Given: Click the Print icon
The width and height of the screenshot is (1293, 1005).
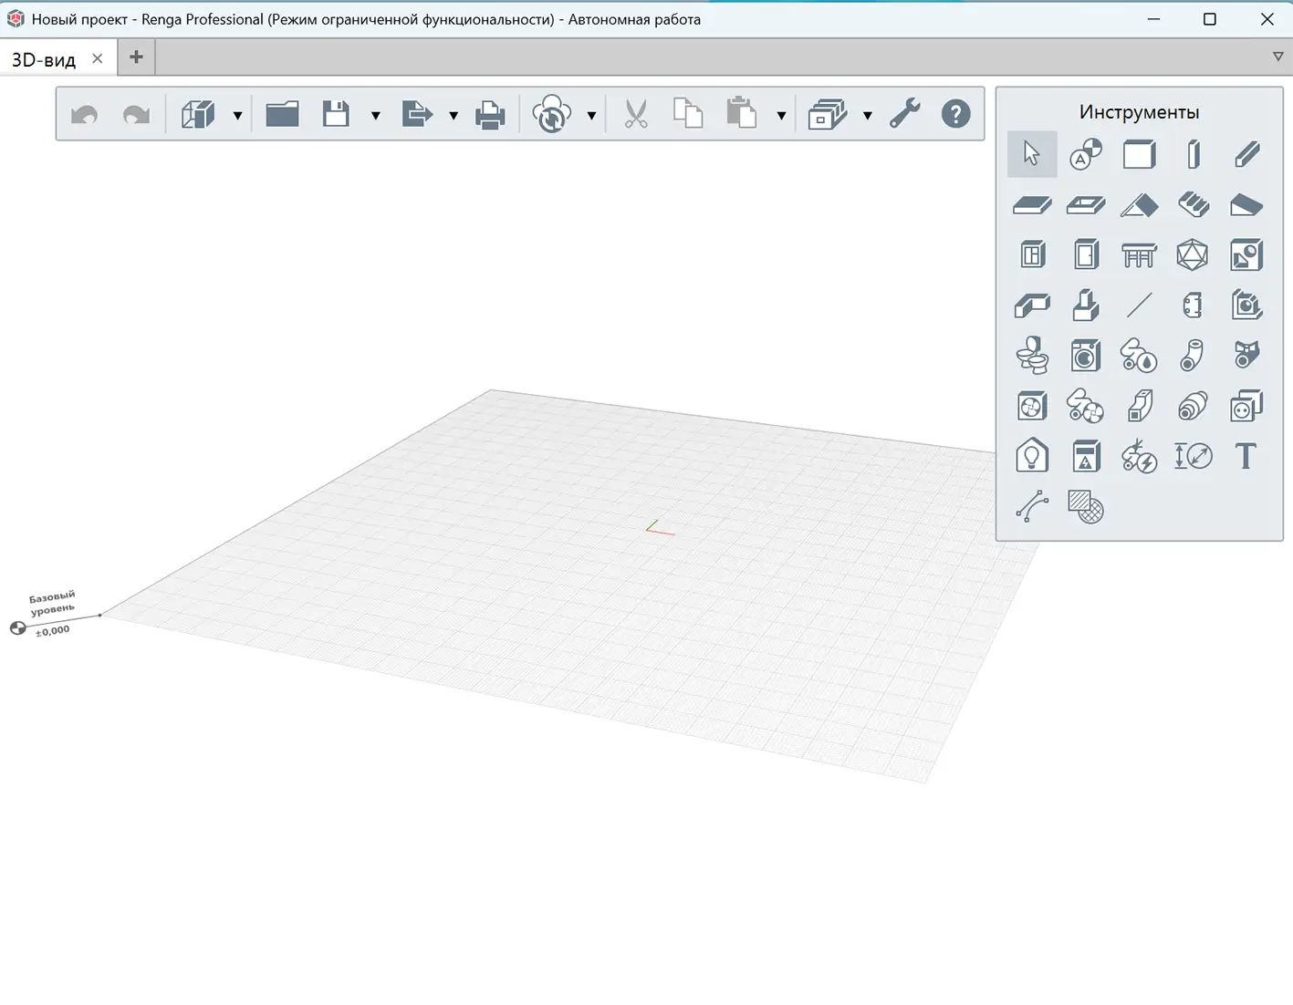Looking at the screenshot, I should (491, 116).
